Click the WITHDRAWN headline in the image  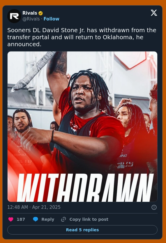(x=85, y=187)
